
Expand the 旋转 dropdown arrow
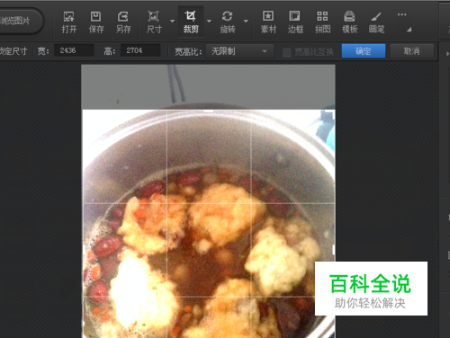click(x=246, y=22)
